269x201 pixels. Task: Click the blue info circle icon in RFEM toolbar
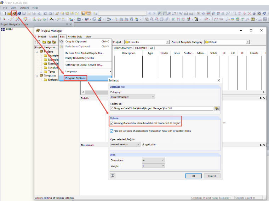254,13
